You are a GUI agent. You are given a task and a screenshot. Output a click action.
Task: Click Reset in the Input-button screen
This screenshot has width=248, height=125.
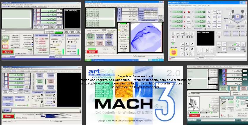[8, 116]
